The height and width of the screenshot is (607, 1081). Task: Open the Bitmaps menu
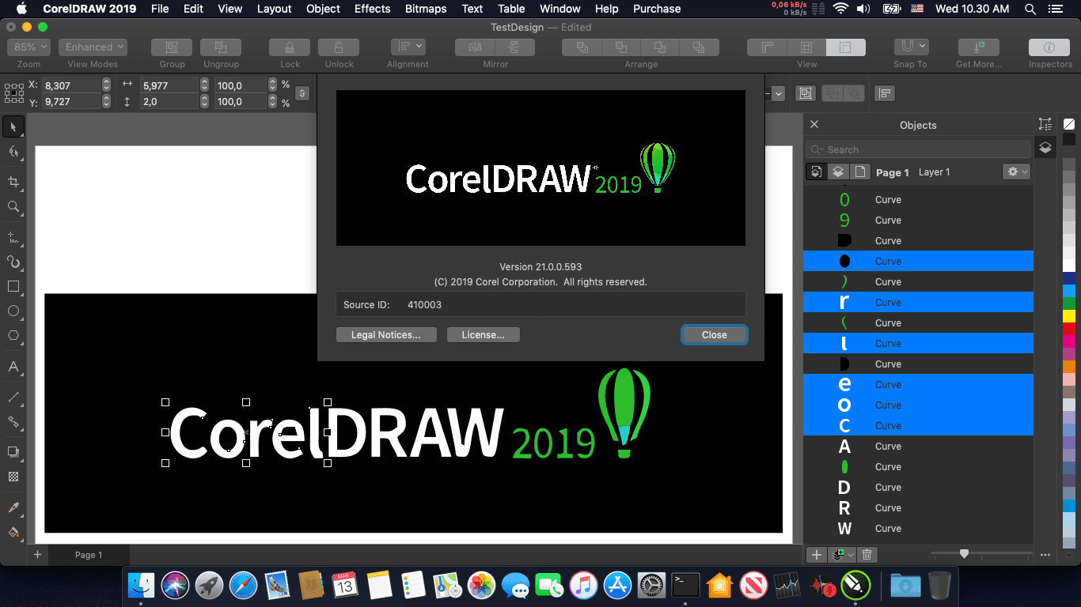click(x=426, y=9)
